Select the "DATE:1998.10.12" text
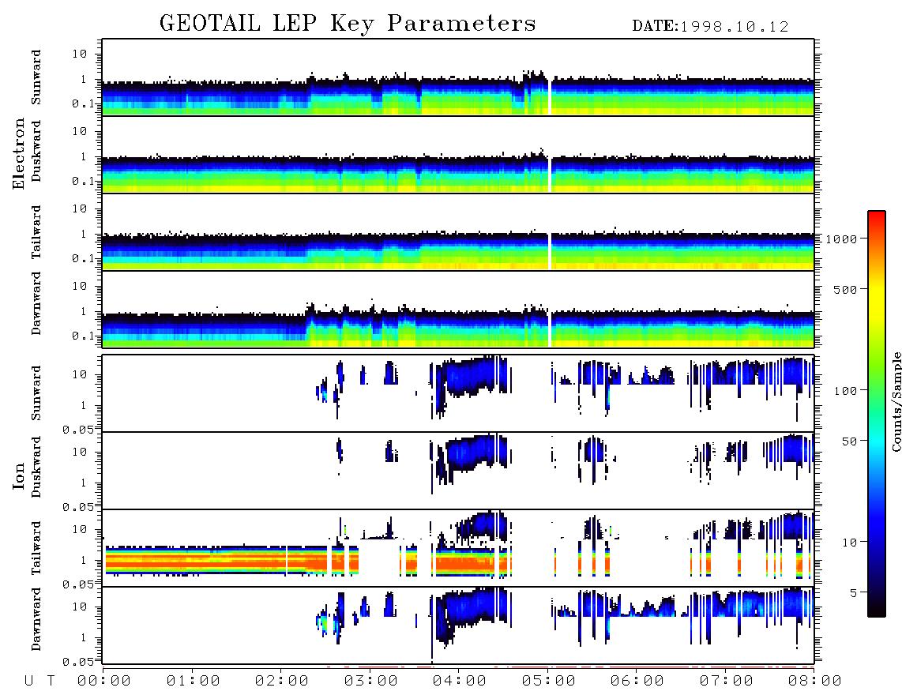Viewport: 902px width, 695px height. 710,27
